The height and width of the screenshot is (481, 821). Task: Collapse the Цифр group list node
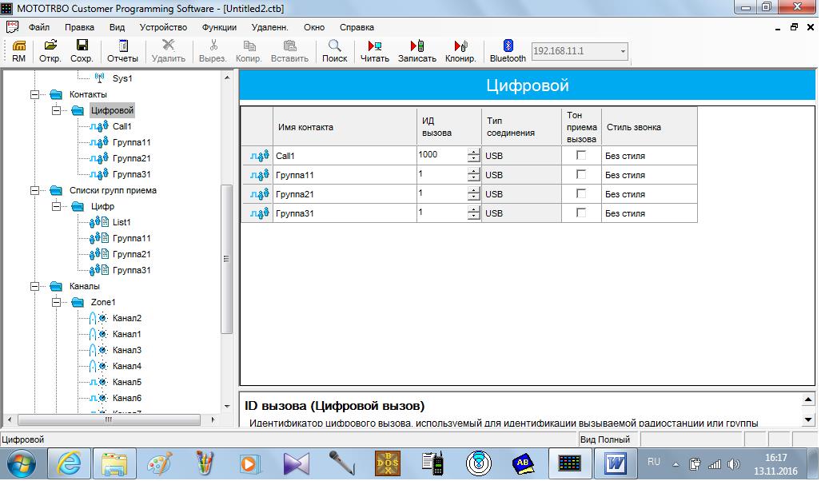pos(56,206)
